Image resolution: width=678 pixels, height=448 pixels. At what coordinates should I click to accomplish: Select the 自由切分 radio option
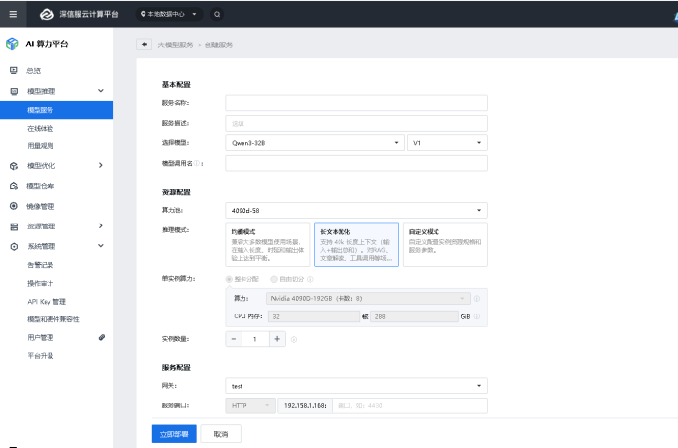point(274,280)
